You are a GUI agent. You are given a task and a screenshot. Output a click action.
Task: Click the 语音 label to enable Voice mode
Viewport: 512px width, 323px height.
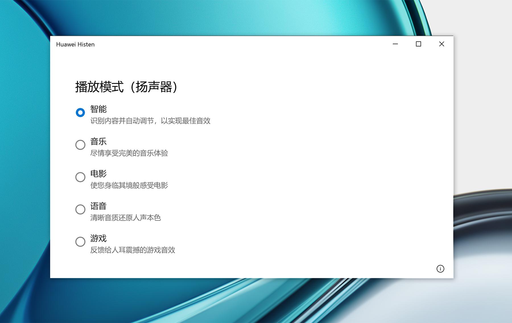click(98, 206)
